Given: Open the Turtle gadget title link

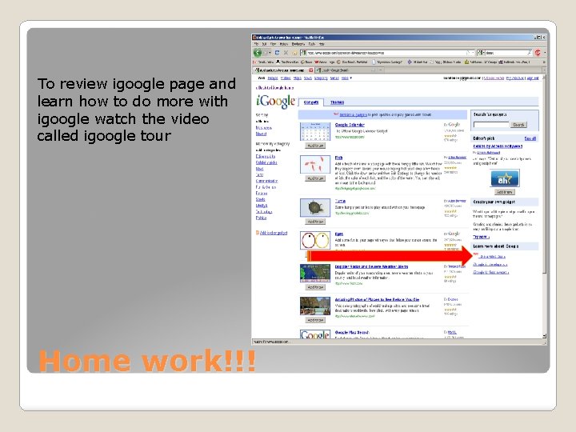Looking at the screenshot, I should coord(340,202).
